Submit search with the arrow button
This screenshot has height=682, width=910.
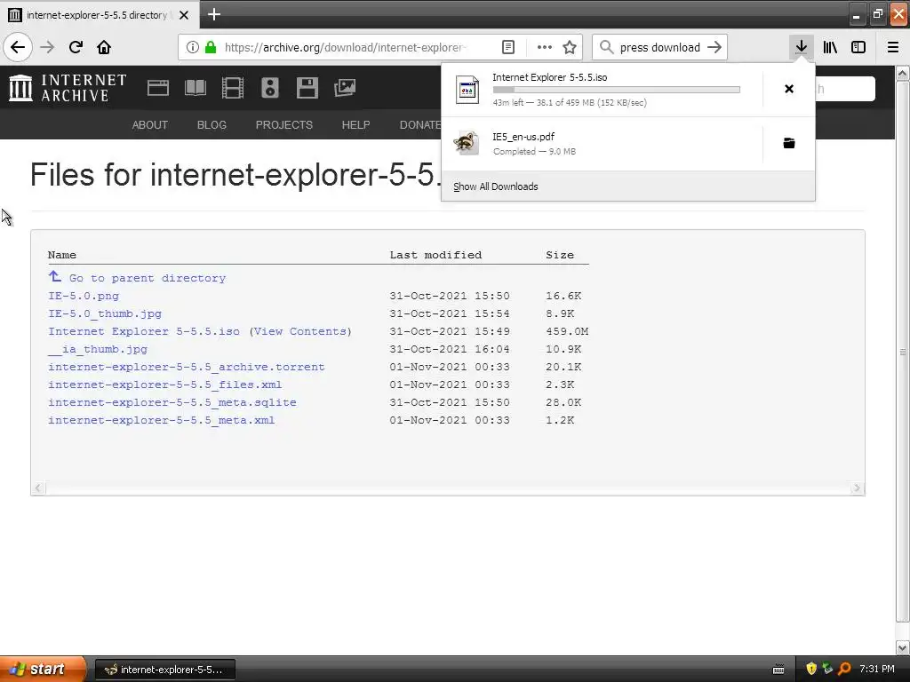tap(715, 47)
